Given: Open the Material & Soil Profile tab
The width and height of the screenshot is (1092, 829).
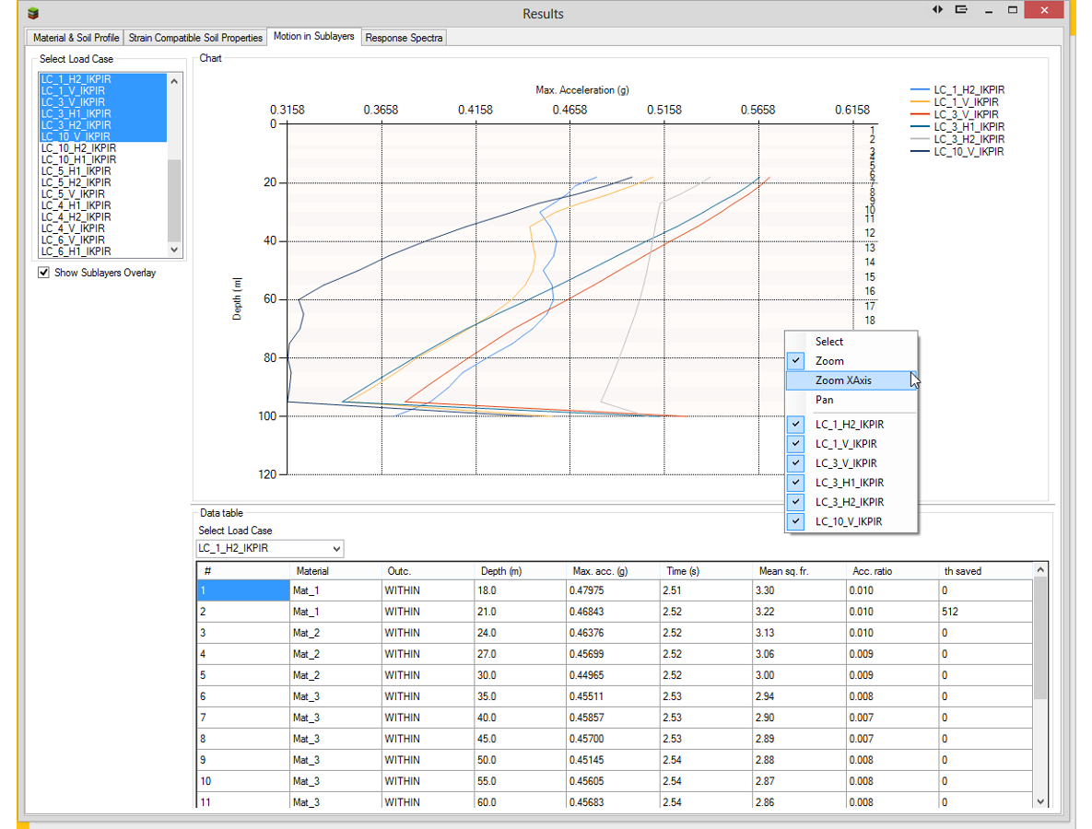Looking at the screenshot, I should click(76, 38).
